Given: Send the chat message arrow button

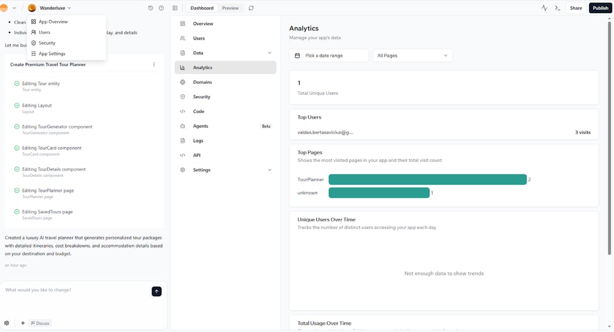Looking at the screenshot, I should (x=156, y=291).
